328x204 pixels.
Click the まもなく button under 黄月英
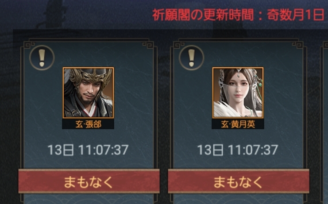pos(239,181)
